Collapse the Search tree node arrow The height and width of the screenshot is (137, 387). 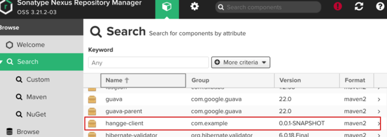click(2, 62)
